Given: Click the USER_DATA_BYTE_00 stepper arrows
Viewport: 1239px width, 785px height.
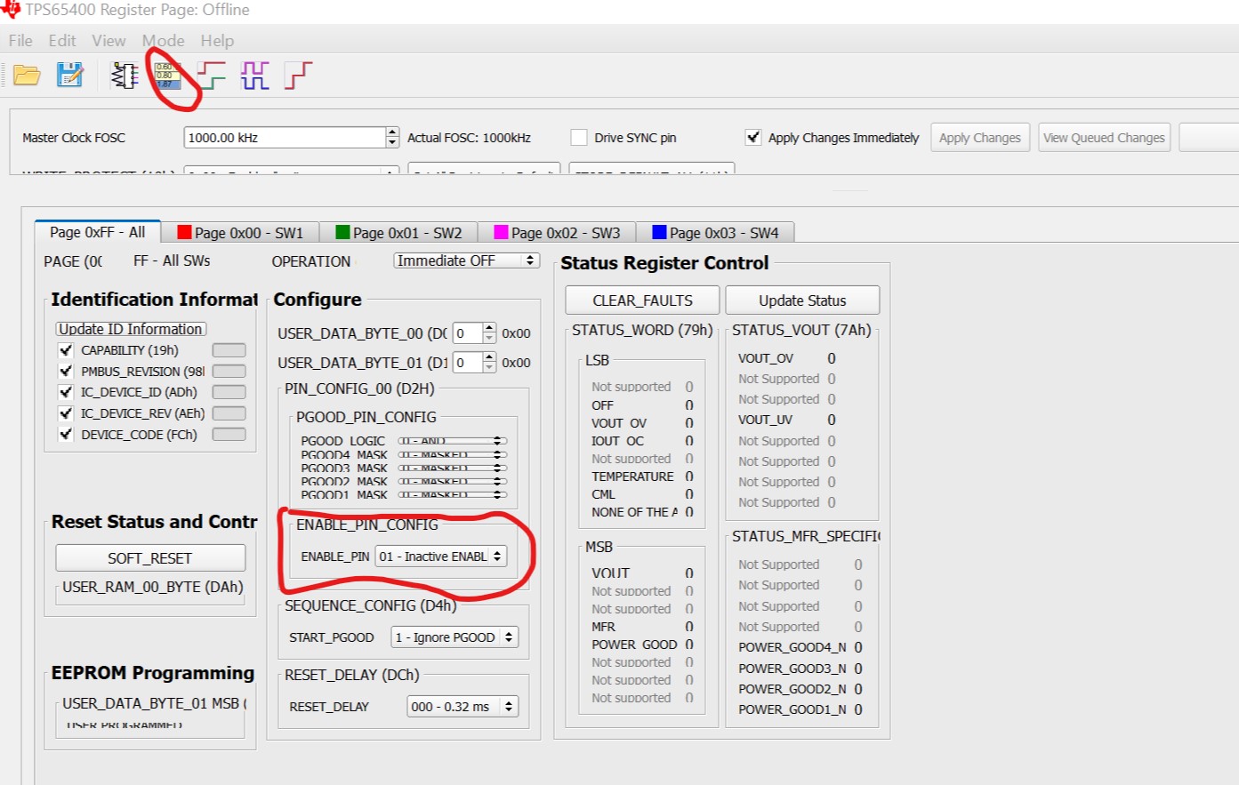Looking at the screenshot, I should [x=489, y=333].
